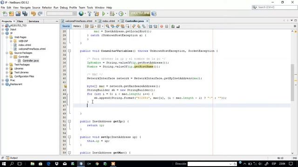Toggle Rectangular Selection in editor toolbar

(128, 26)
